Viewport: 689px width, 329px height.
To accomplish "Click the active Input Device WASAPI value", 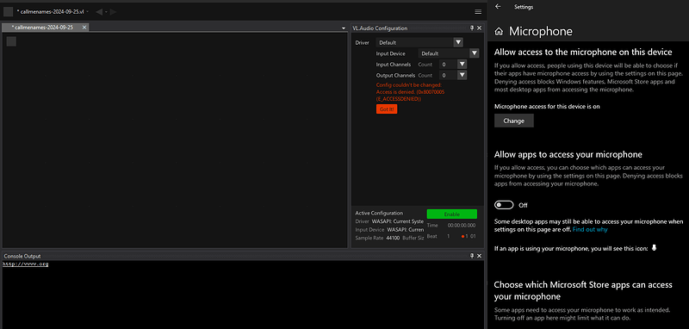I will pyautogui.click(x=405, y=230).
